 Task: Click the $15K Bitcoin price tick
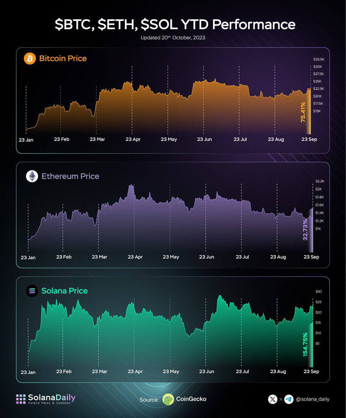[x=317, y=111]
